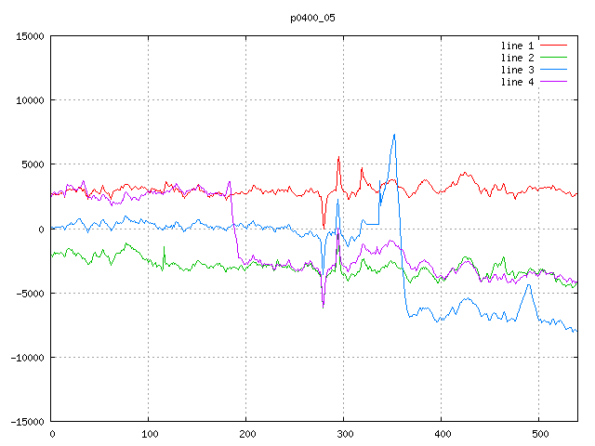Screen dimensions: 595x446
Task: Click the blue line 3 legend sample
Action: click(554, 70)
